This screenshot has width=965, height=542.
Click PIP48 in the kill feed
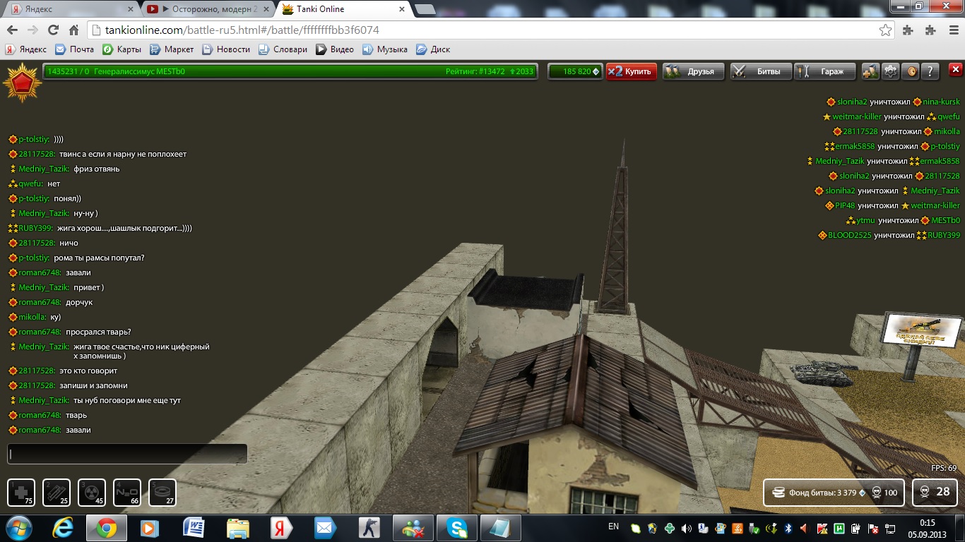pyautogui.click(x=845, y=205)
